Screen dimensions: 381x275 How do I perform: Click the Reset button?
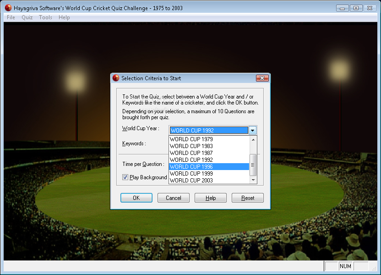pos(248,198)
